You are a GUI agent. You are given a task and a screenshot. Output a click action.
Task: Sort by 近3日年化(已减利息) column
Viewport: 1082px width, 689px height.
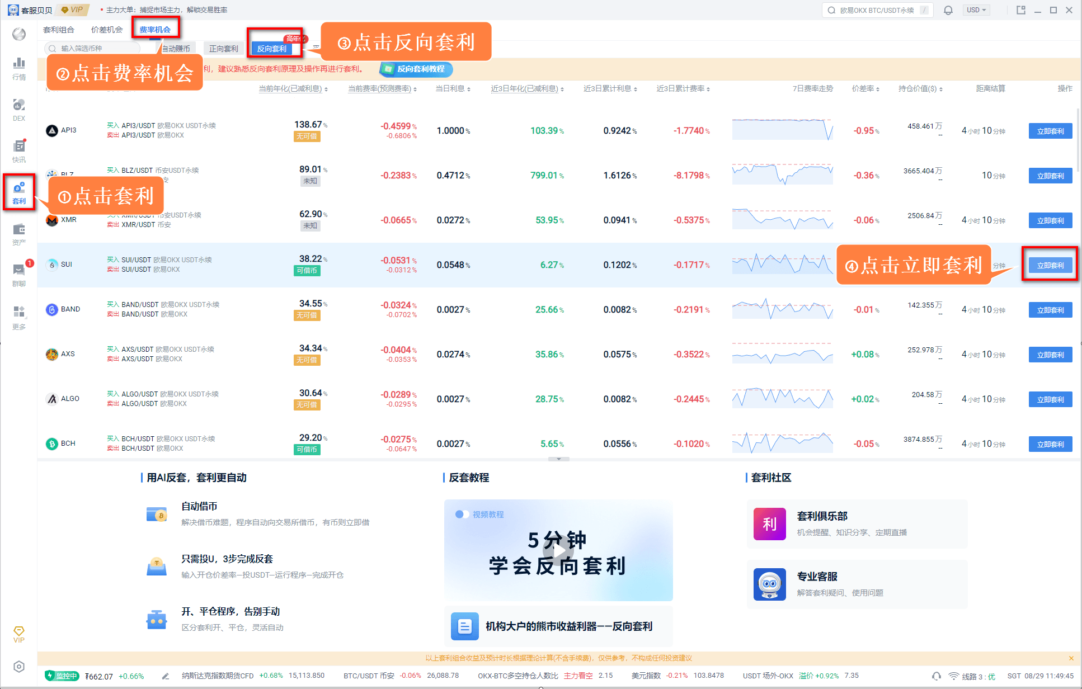(528, 89)
